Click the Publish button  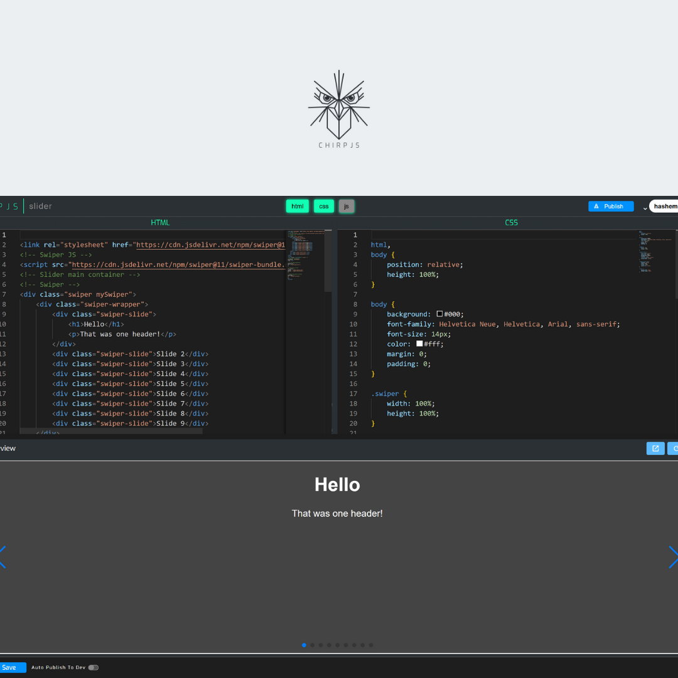tap(610, 206)
